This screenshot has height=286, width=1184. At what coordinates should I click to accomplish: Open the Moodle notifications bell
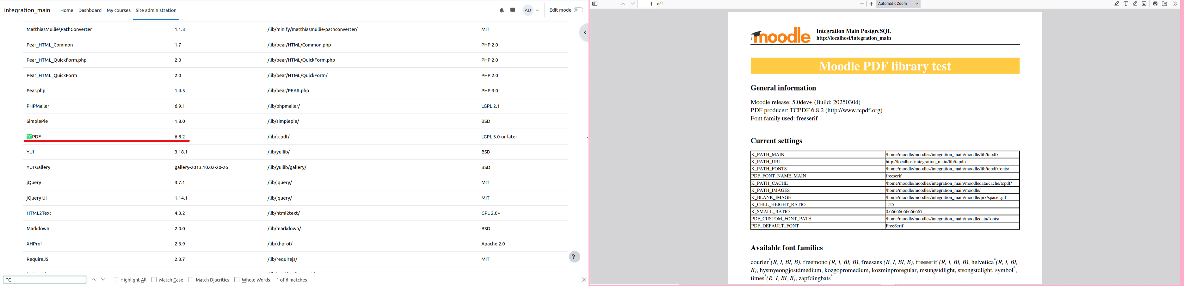point(502,10)
